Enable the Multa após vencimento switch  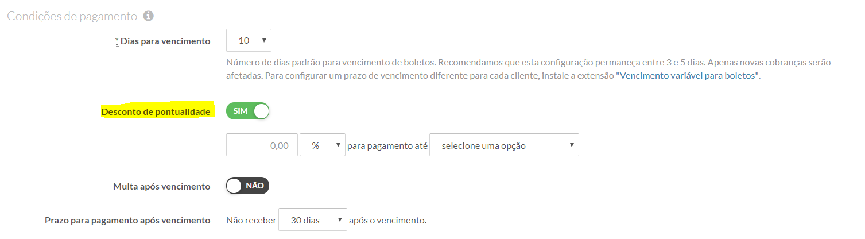(247, 186)
